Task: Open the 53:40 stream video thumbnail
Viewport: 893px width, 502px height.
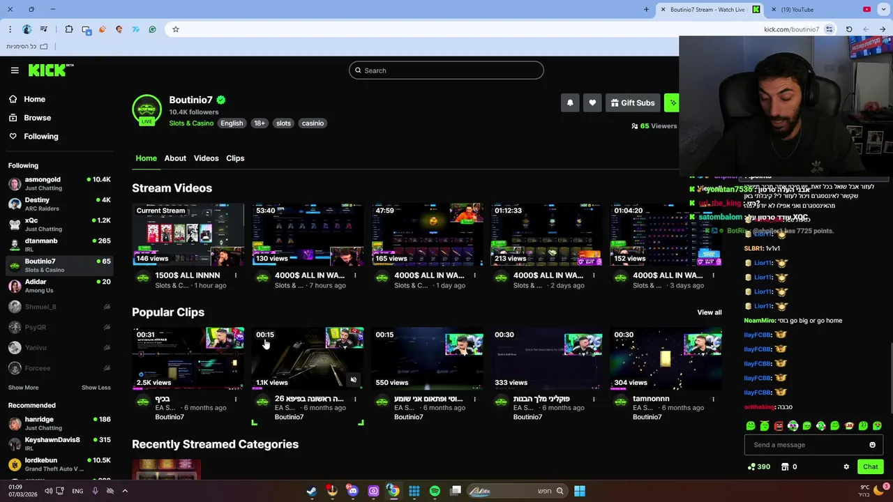Action: tap(308, 234)
